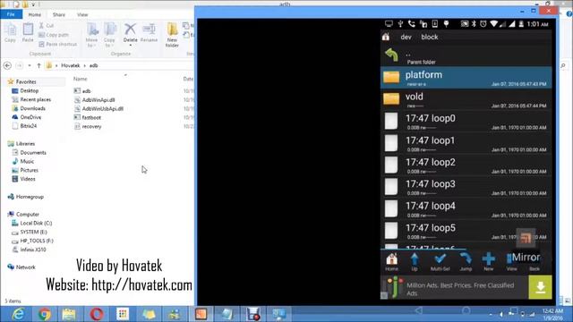Tap the block path segment

click(x=430, y=37)
